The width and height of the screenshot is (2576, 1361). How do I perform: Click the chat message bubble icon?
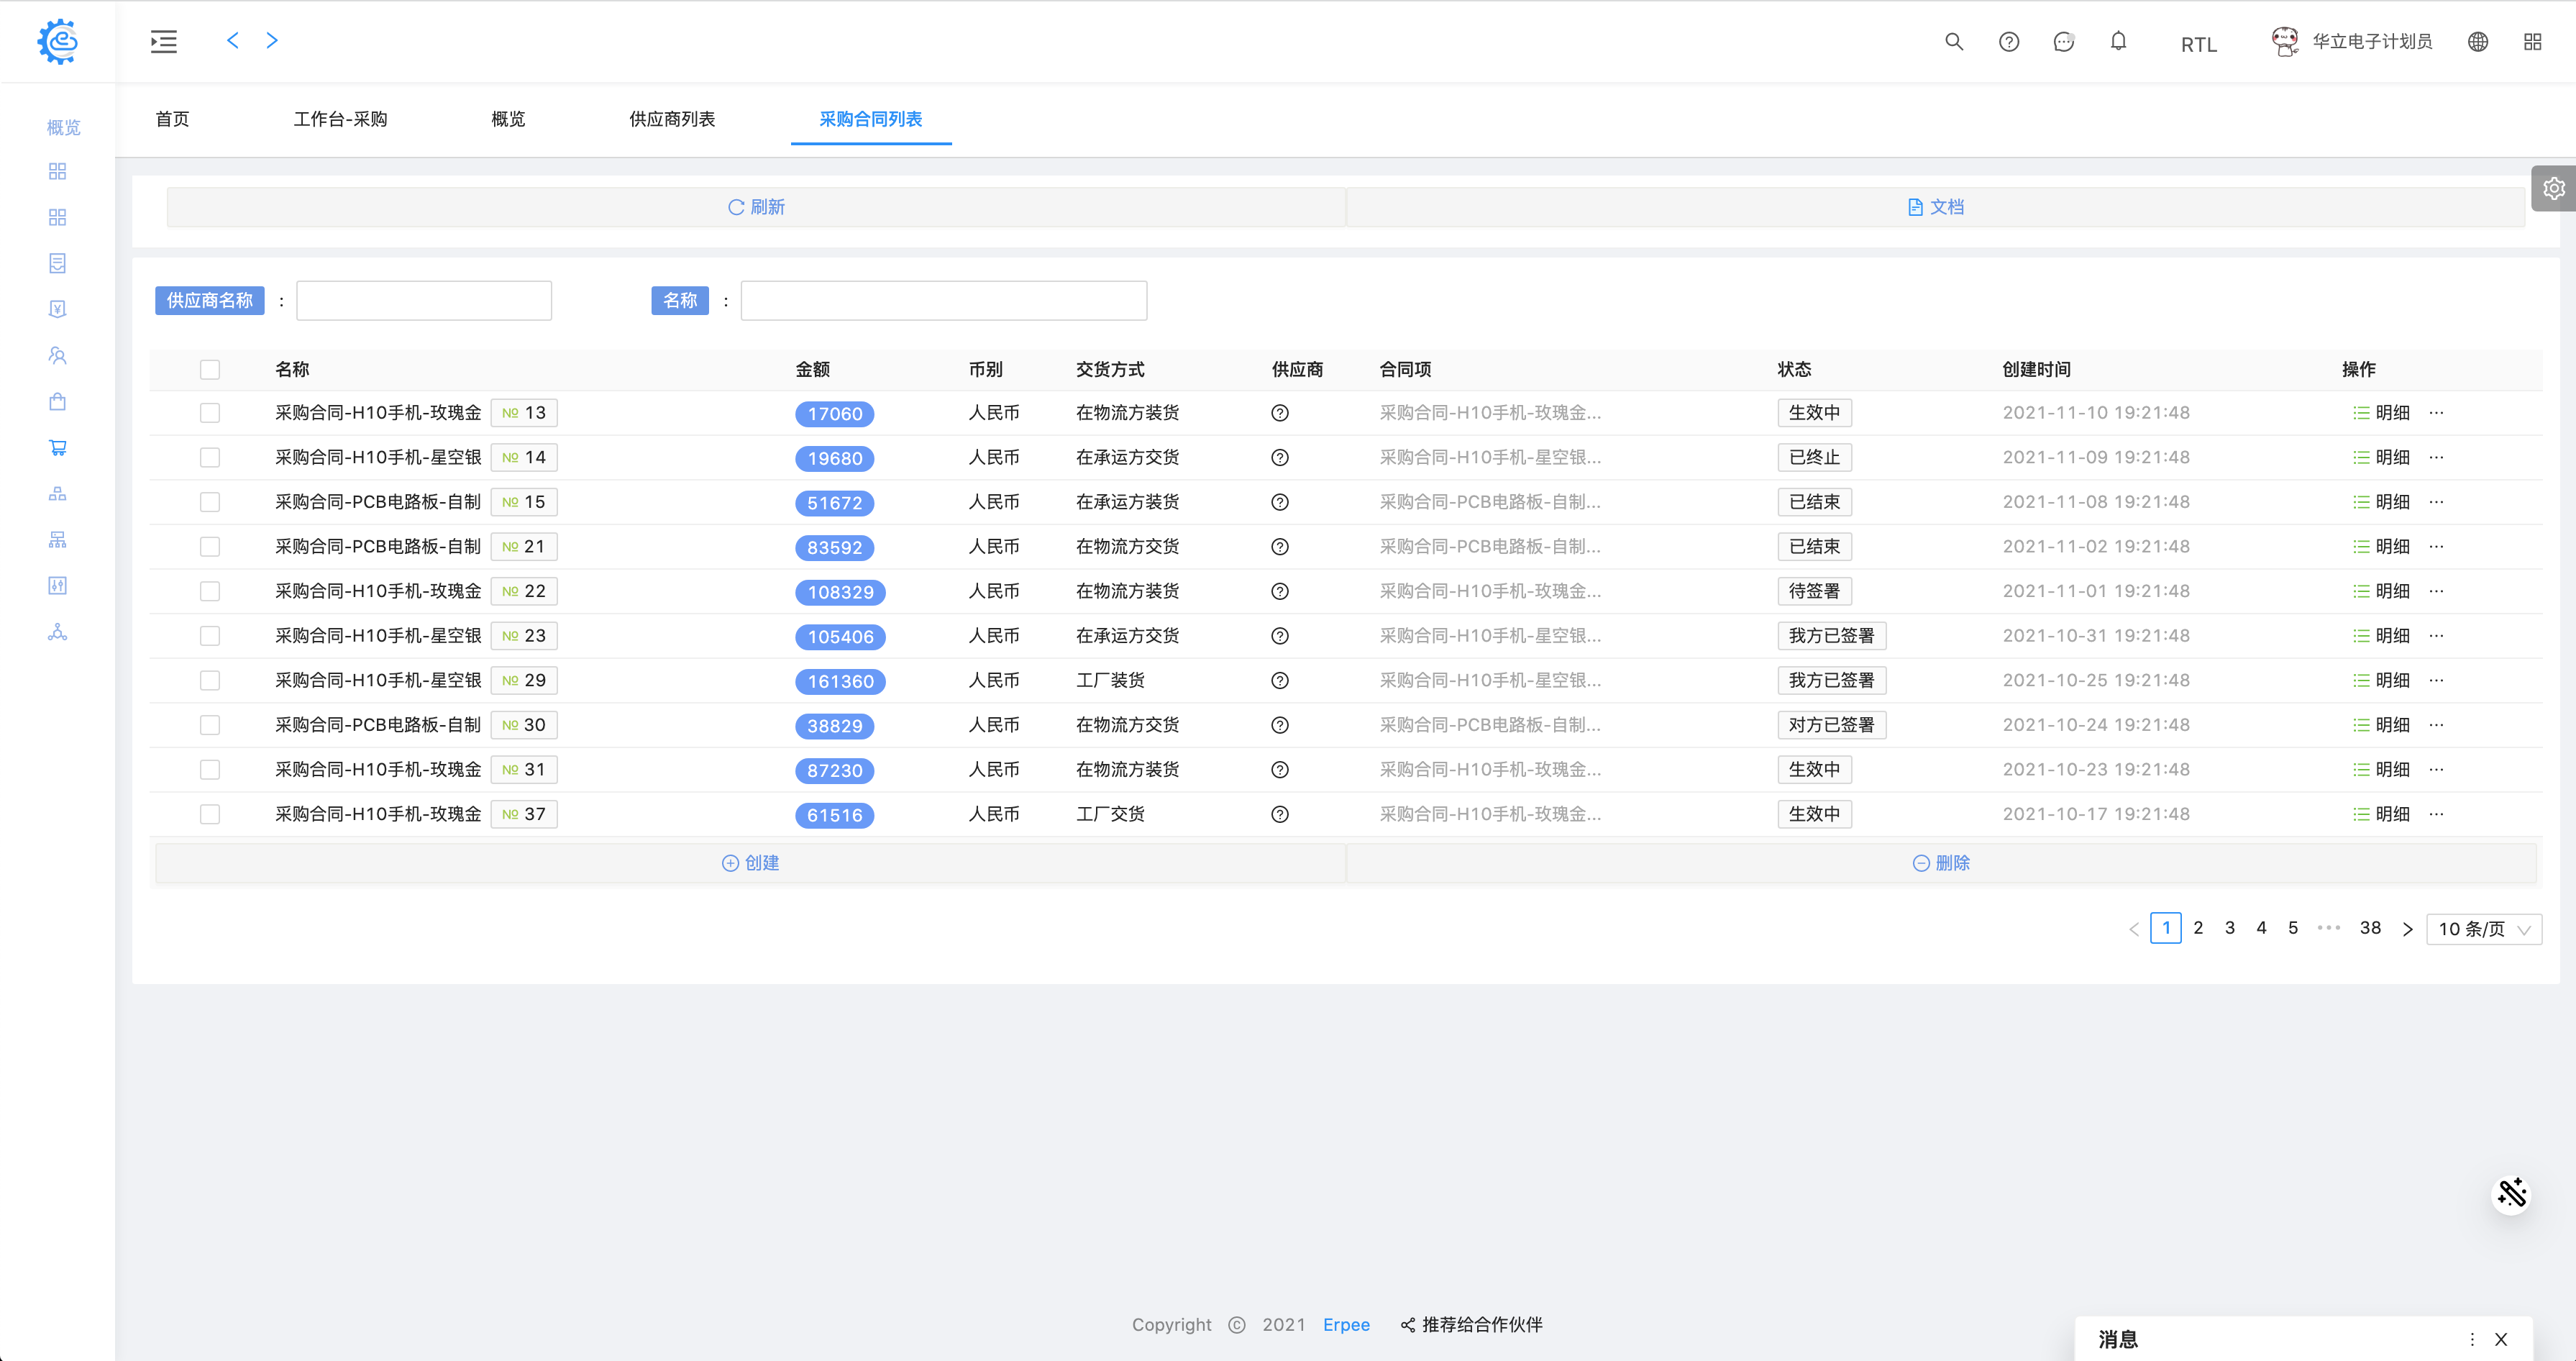click(2063, 42)
